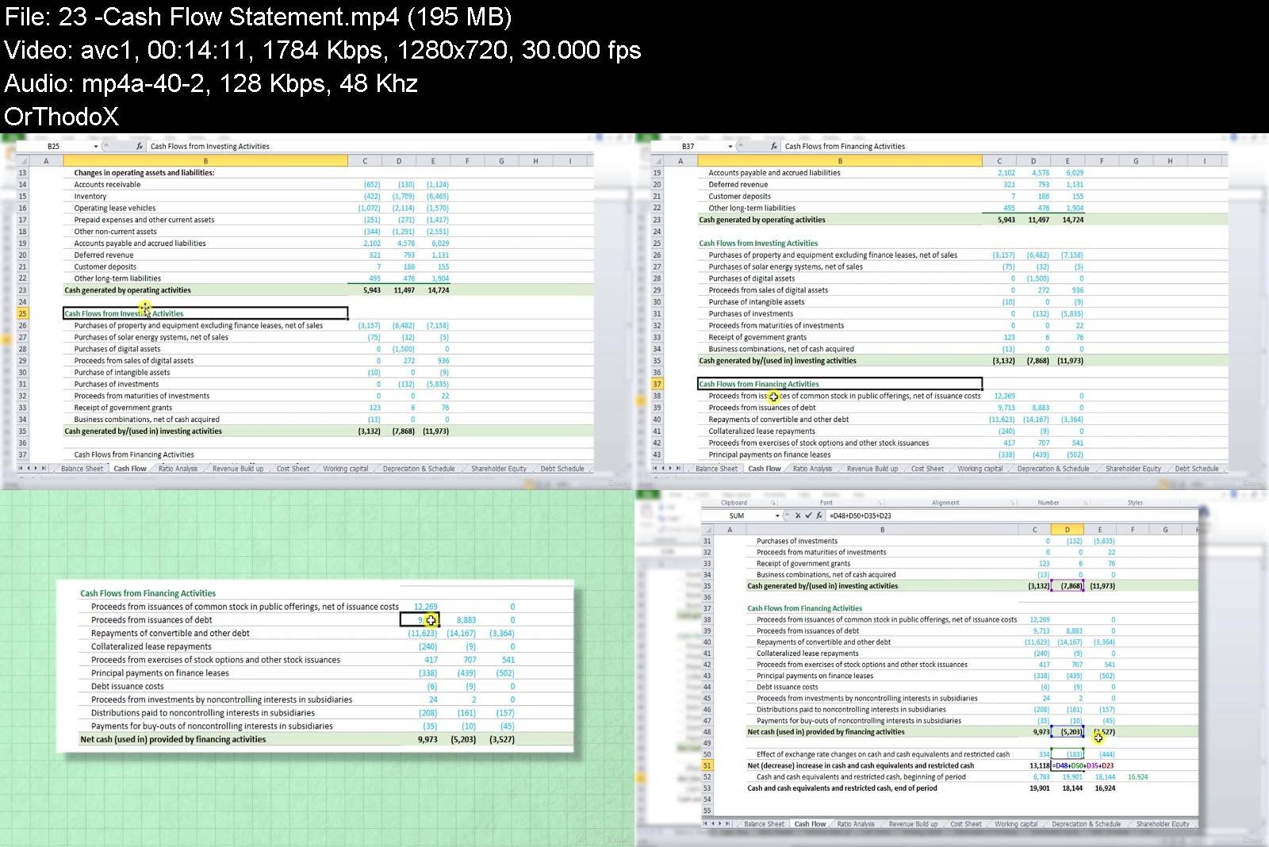Click 'Operating lease vehicles' in row 16
Screen dimensions: 1269x847
(x=115, y=208)
